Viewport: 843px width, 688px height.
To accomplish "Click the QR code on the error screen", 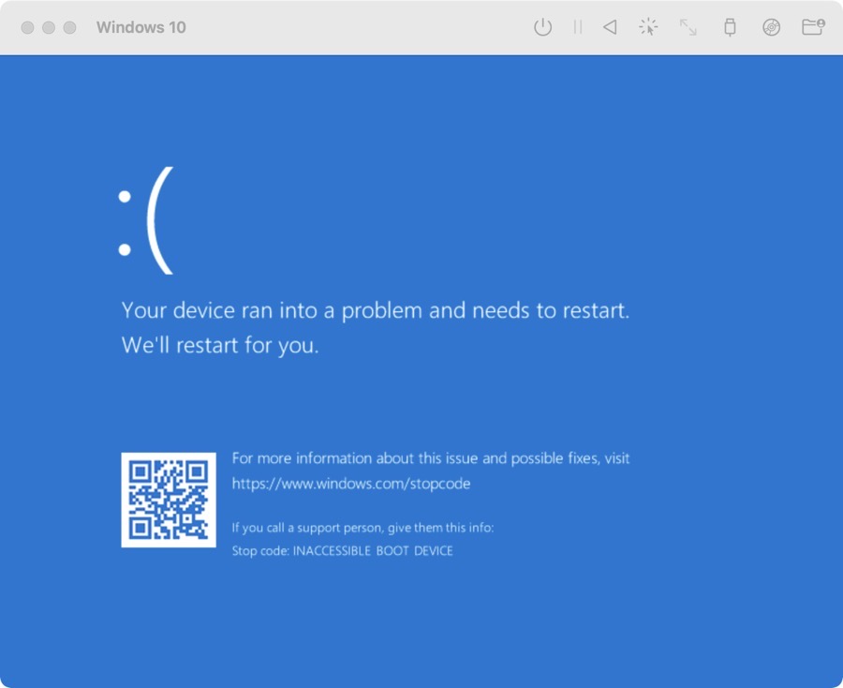I will click(169, 500).
